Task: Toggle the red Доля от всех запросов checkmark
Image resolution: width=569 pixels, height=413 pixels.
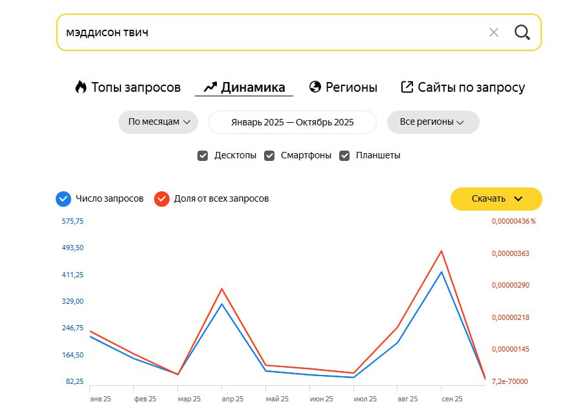Action: tap(162, 198)
